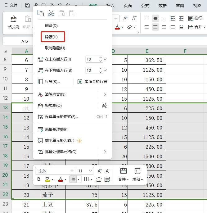Select 表格整理美化 menu entry
Viewport: 207px width, 213px height.
pyautogui.click(x=56, y=129)
